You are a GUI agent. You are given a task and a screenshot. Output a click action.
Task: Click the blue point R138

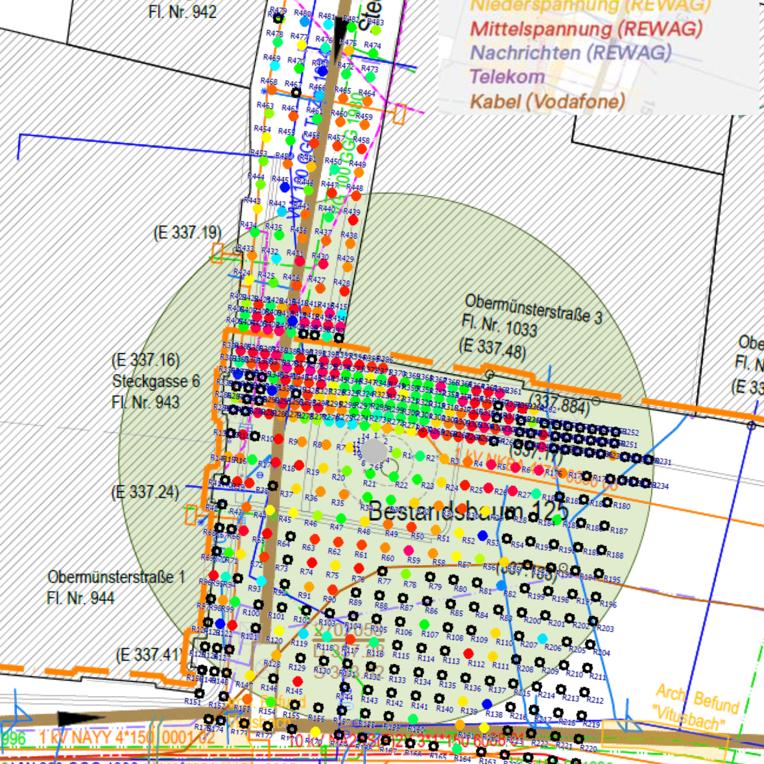tap(487, 704)
